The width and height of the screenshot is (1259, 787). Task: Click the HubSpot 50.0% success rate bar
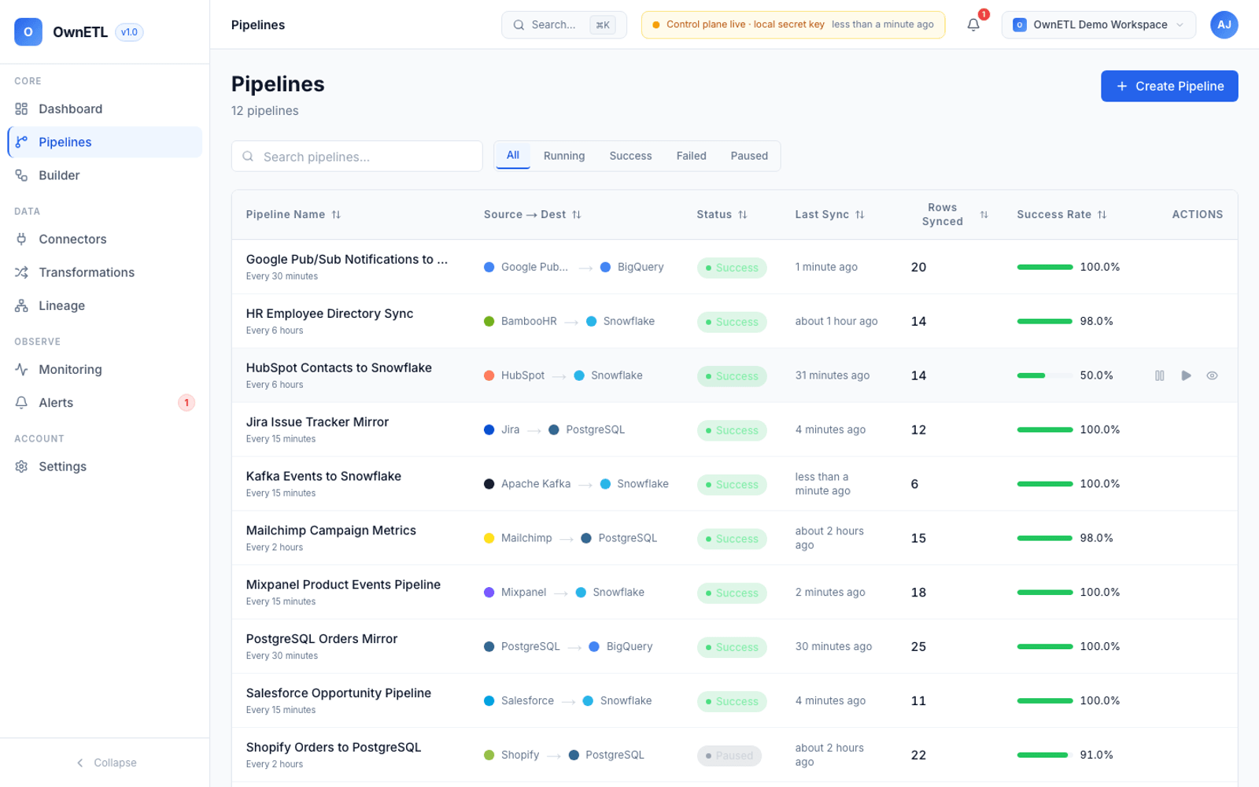1044,375
